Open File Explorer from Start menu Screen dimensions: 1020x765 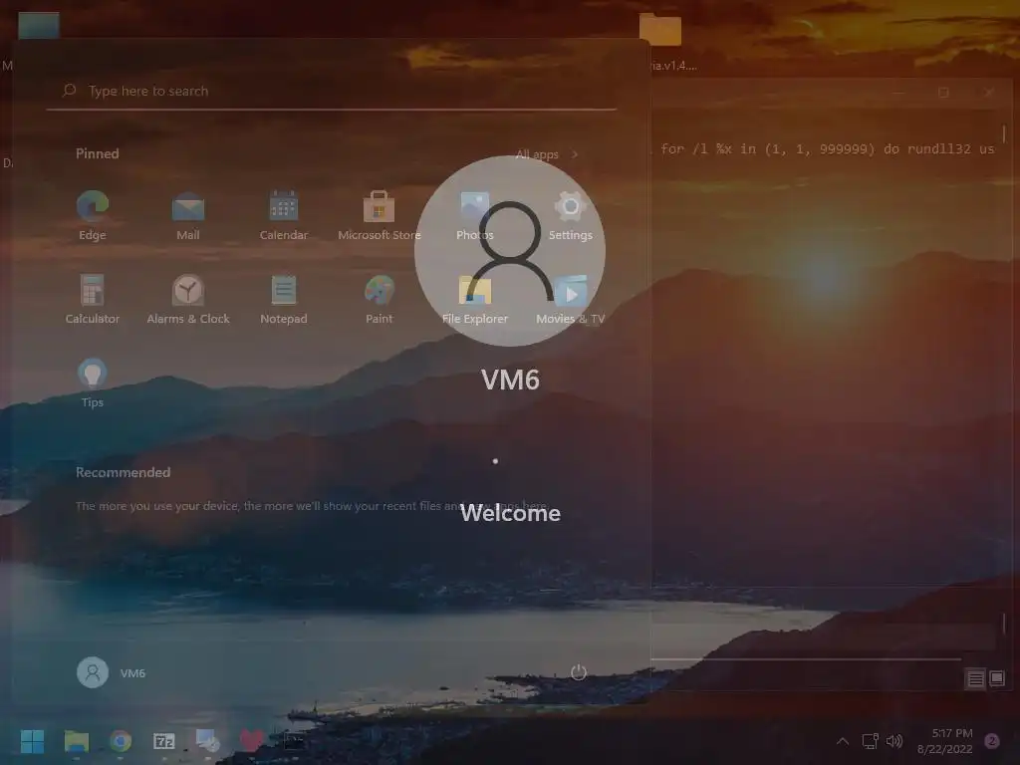point(474,299)
